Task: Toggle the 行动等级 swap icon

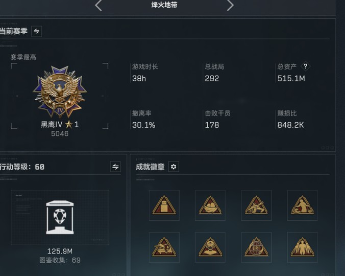Action: pyautogui.click(x=115, y=167)
